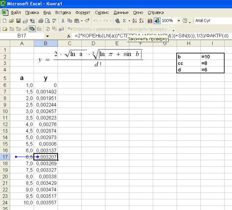Click the Copy icon
232x210 pixels.
[x=70, y=21]
